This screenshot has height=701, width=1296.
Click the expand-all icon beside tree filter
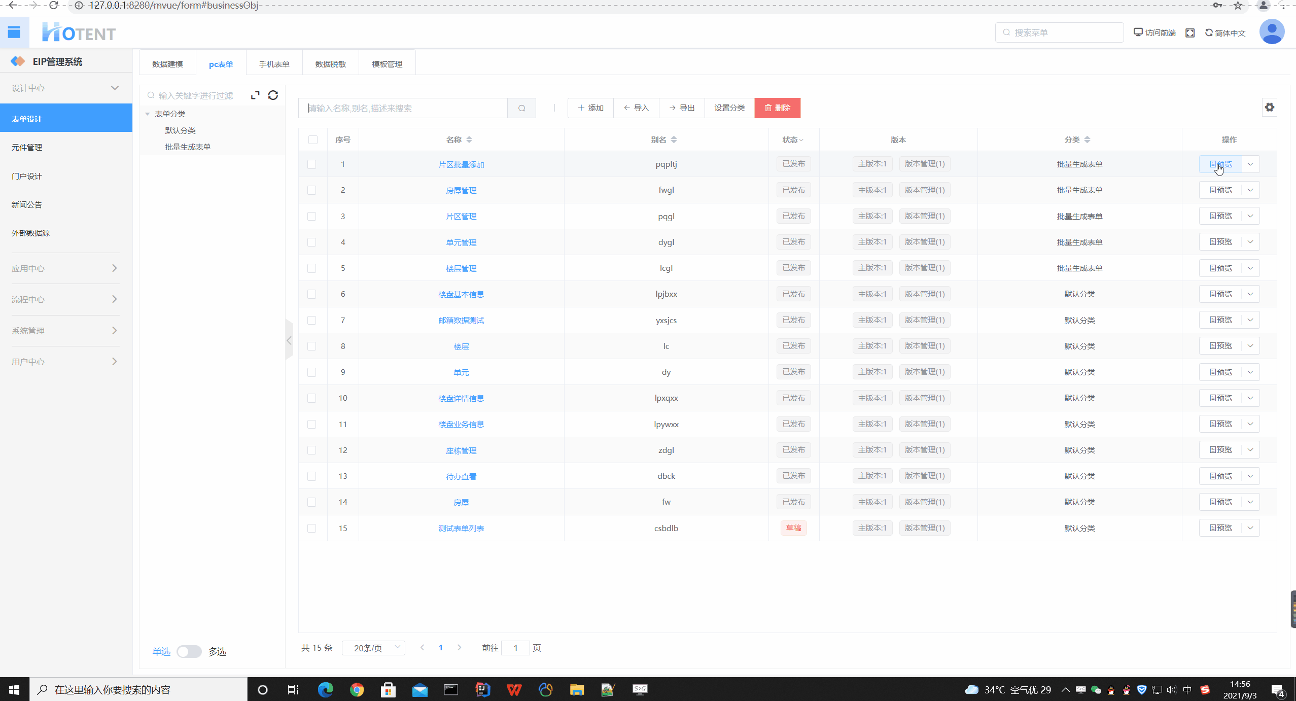[x=255, y=95]
